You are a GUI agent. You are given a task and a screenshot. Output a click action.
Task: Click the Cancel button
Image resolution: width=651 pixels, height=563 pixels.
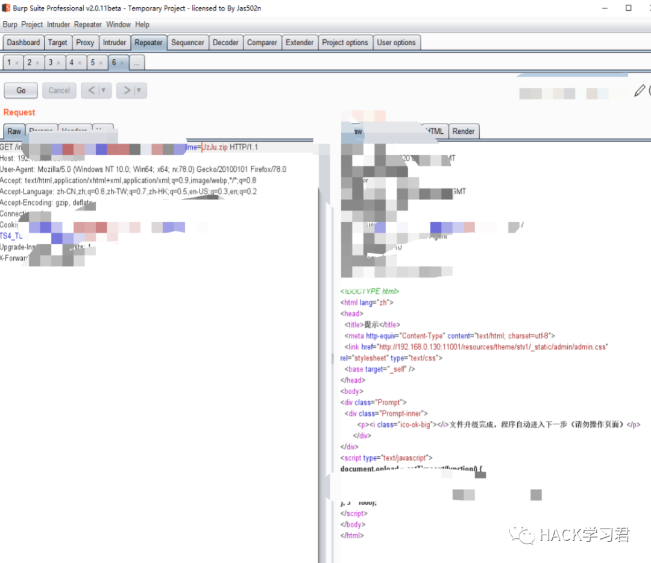tap(59, 90)
